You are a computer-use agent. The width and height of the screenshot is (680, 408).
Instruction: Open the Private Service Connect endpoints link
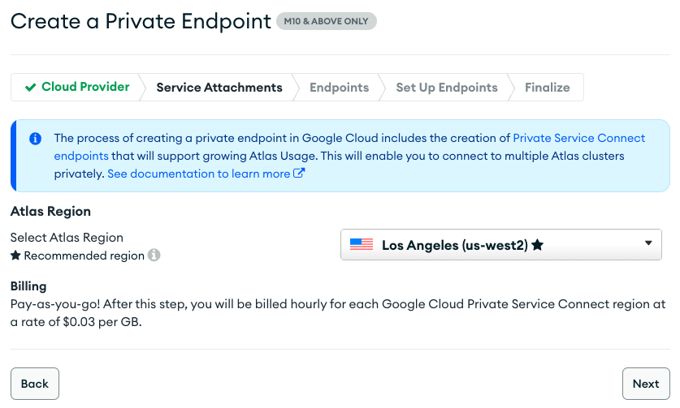(579, 138)
